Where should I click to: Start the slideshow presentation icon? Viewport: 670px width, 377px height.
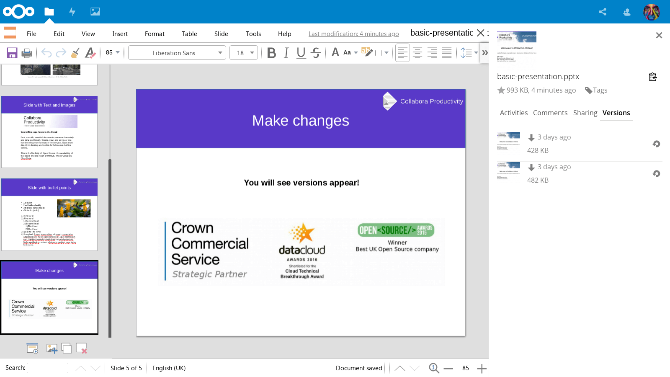[32, 349]
